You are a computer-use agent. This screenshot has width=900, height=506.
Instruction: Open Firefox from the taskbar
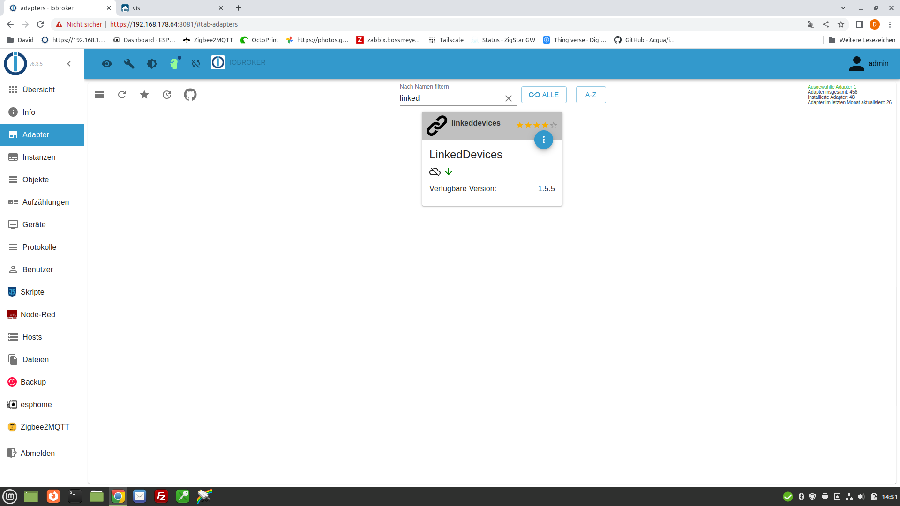tap(53, 496)
